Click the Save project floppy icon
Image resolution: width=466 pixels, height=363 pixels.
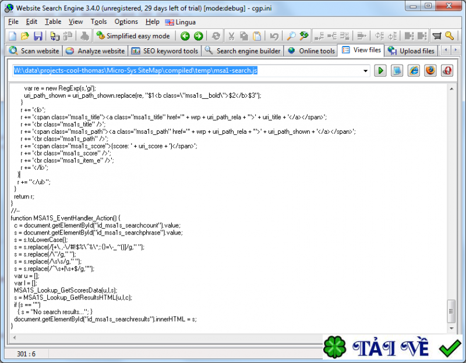click(38, 36)
